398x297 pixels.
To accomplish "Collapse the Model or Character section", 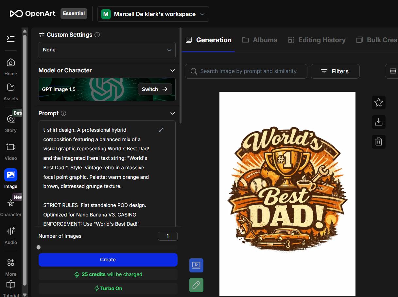I will tap(172, 70).
